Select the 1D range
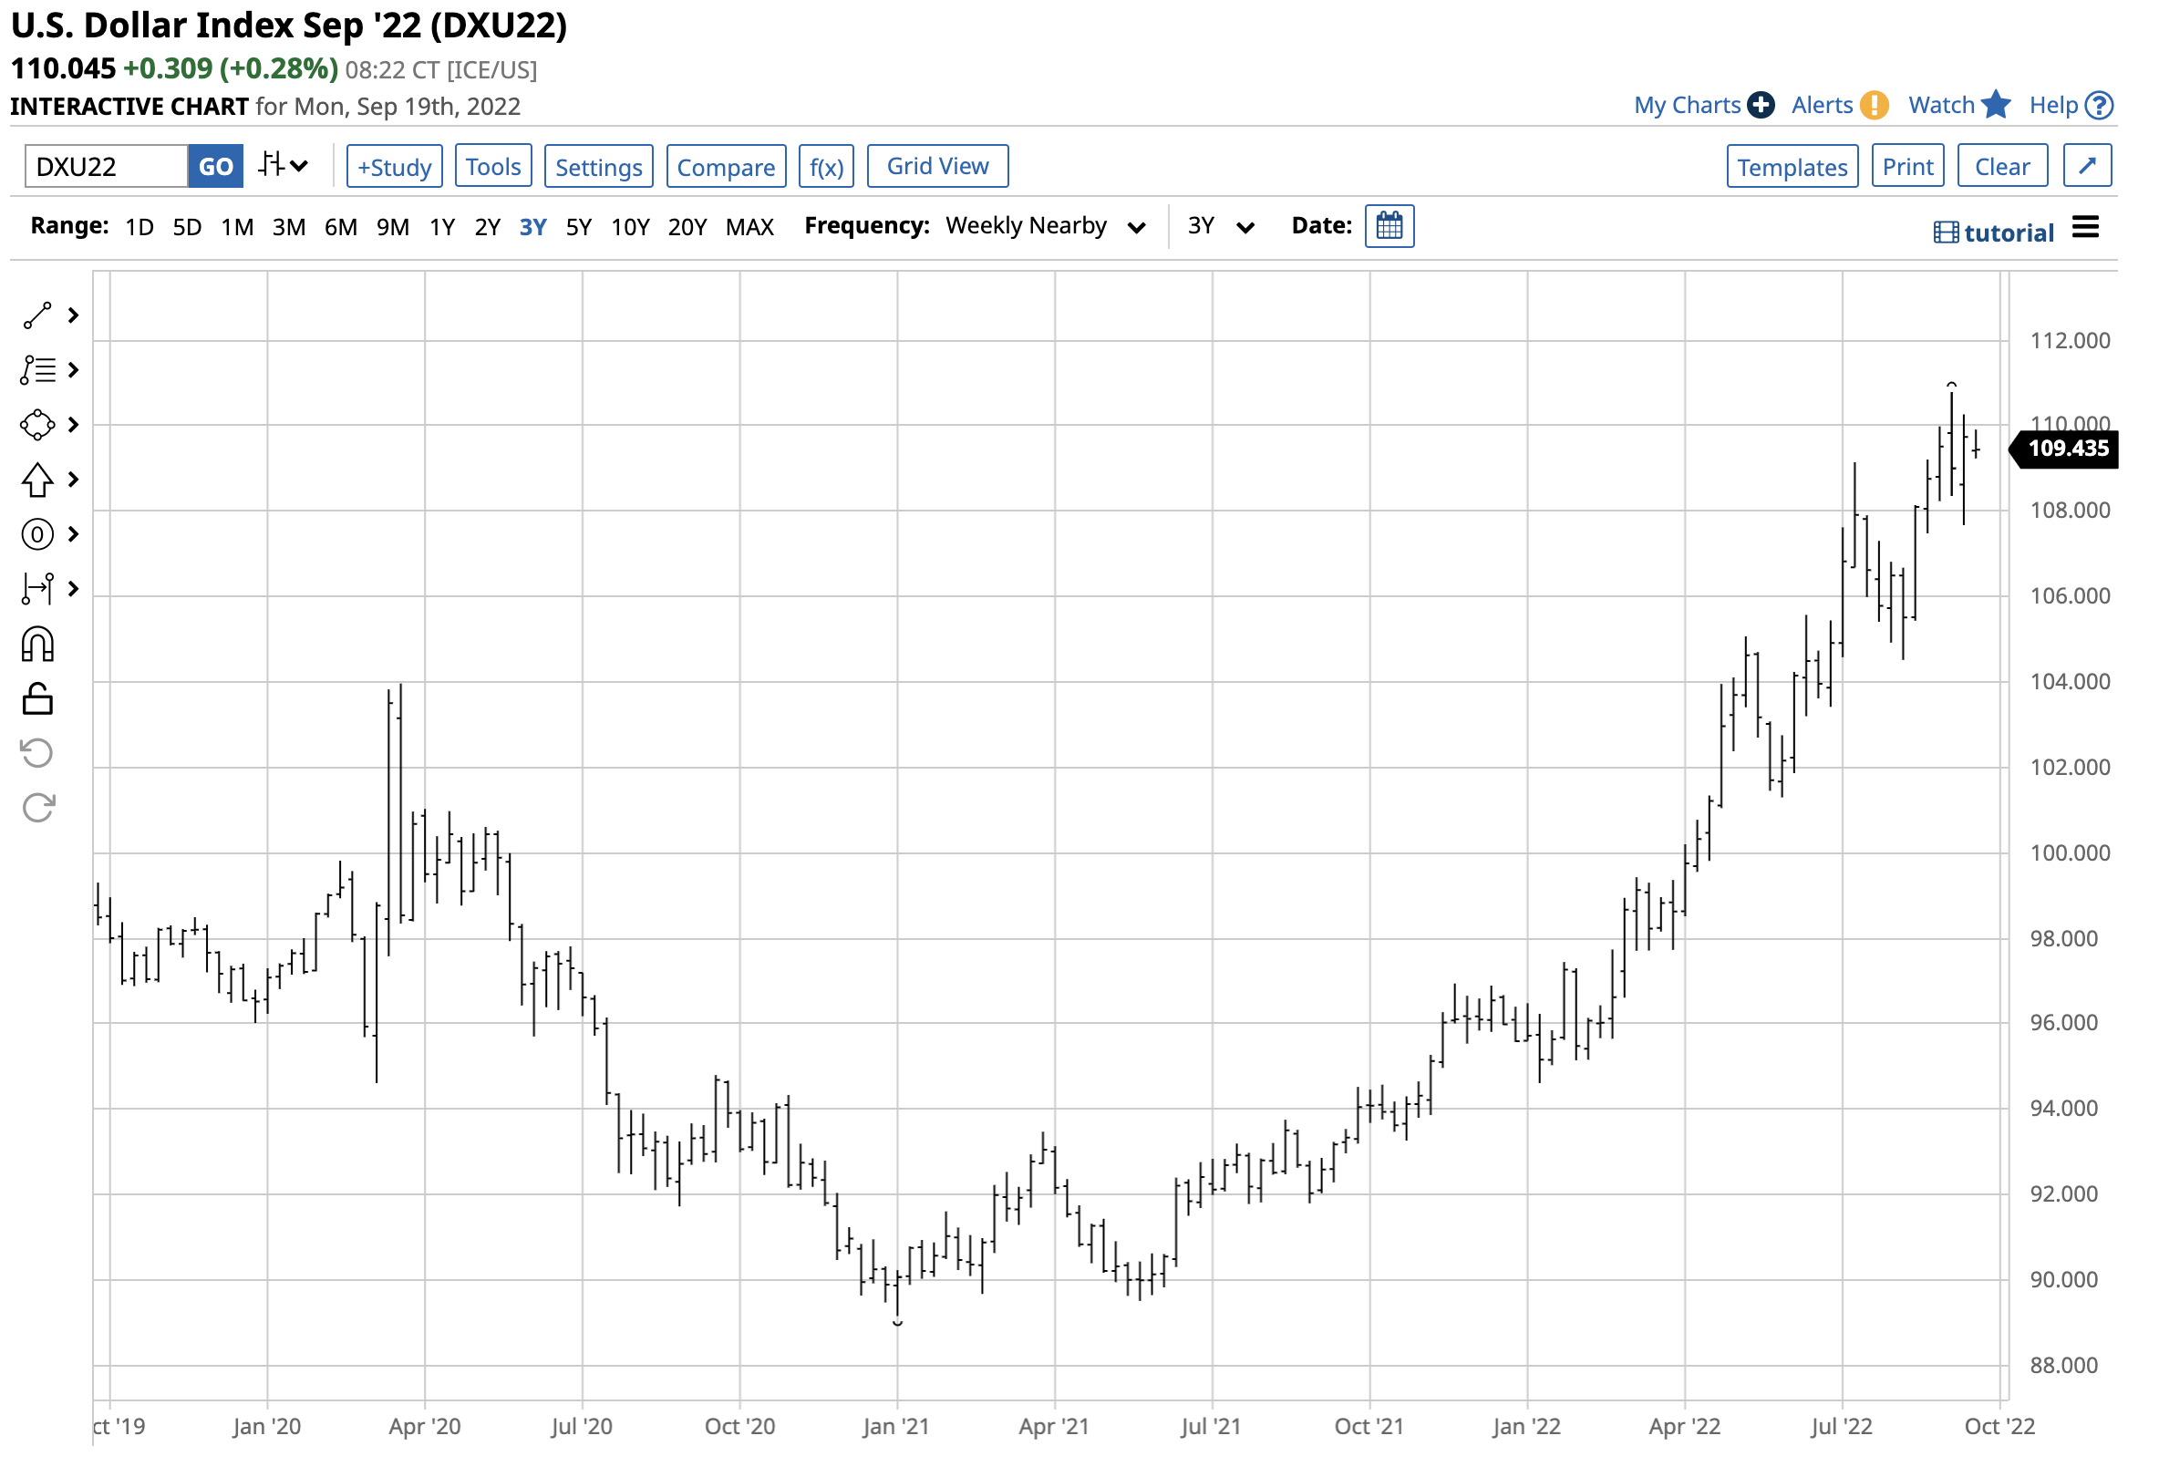Image resolution: width=2159 pixels, height=1477 pixels. tap(139, 228)
